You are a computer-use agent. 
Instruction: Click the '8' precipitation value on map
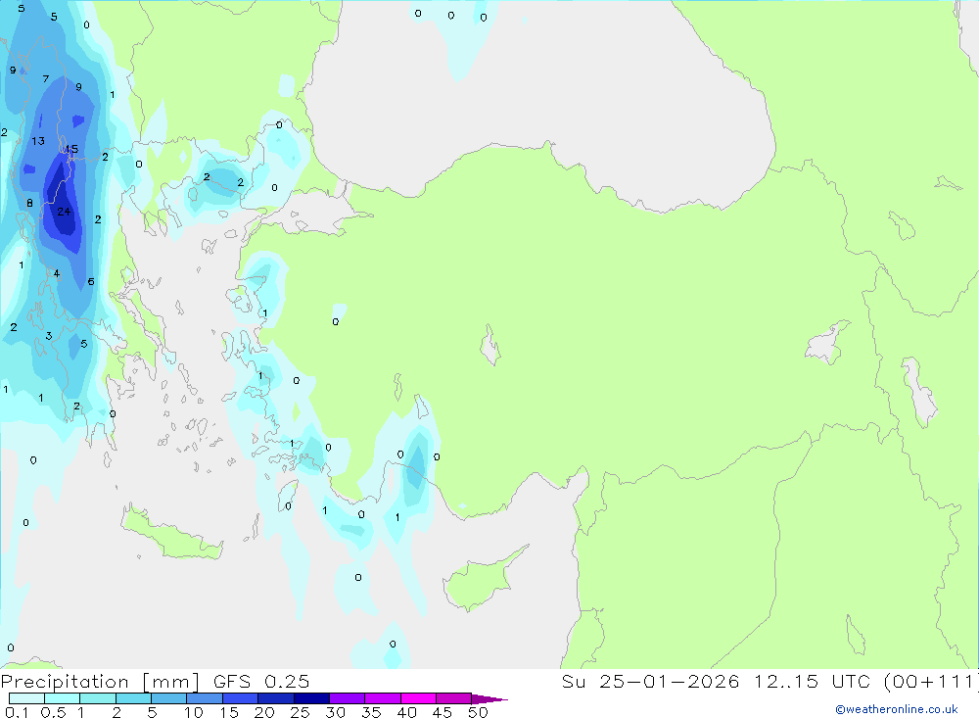[29, 203]
